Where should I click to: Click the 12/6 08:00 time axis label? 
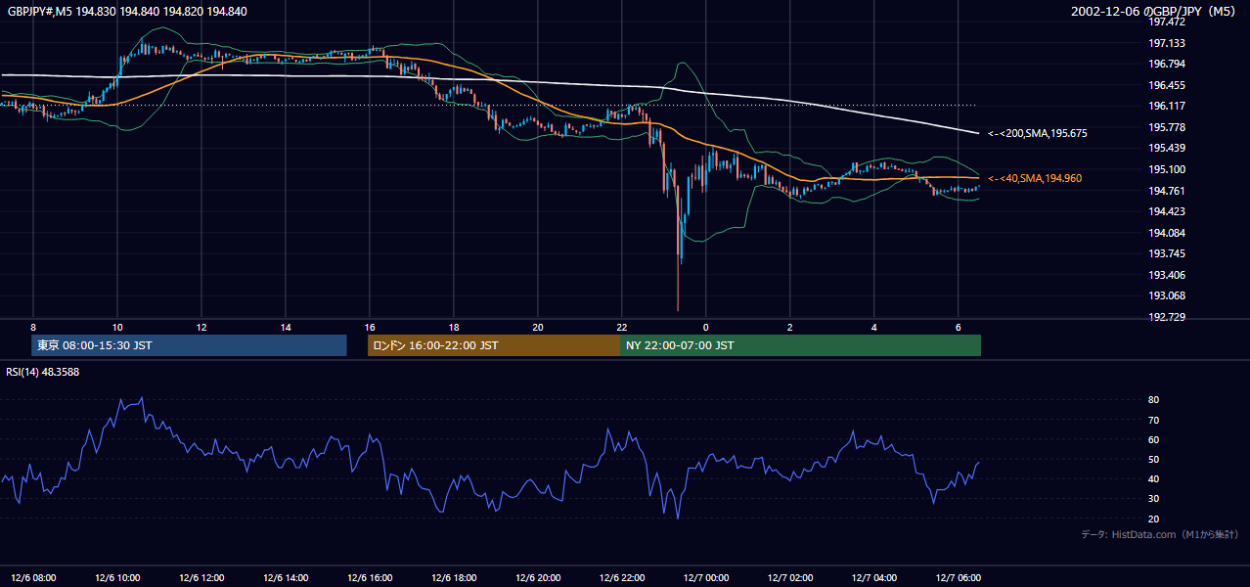[x=33, y=577]
